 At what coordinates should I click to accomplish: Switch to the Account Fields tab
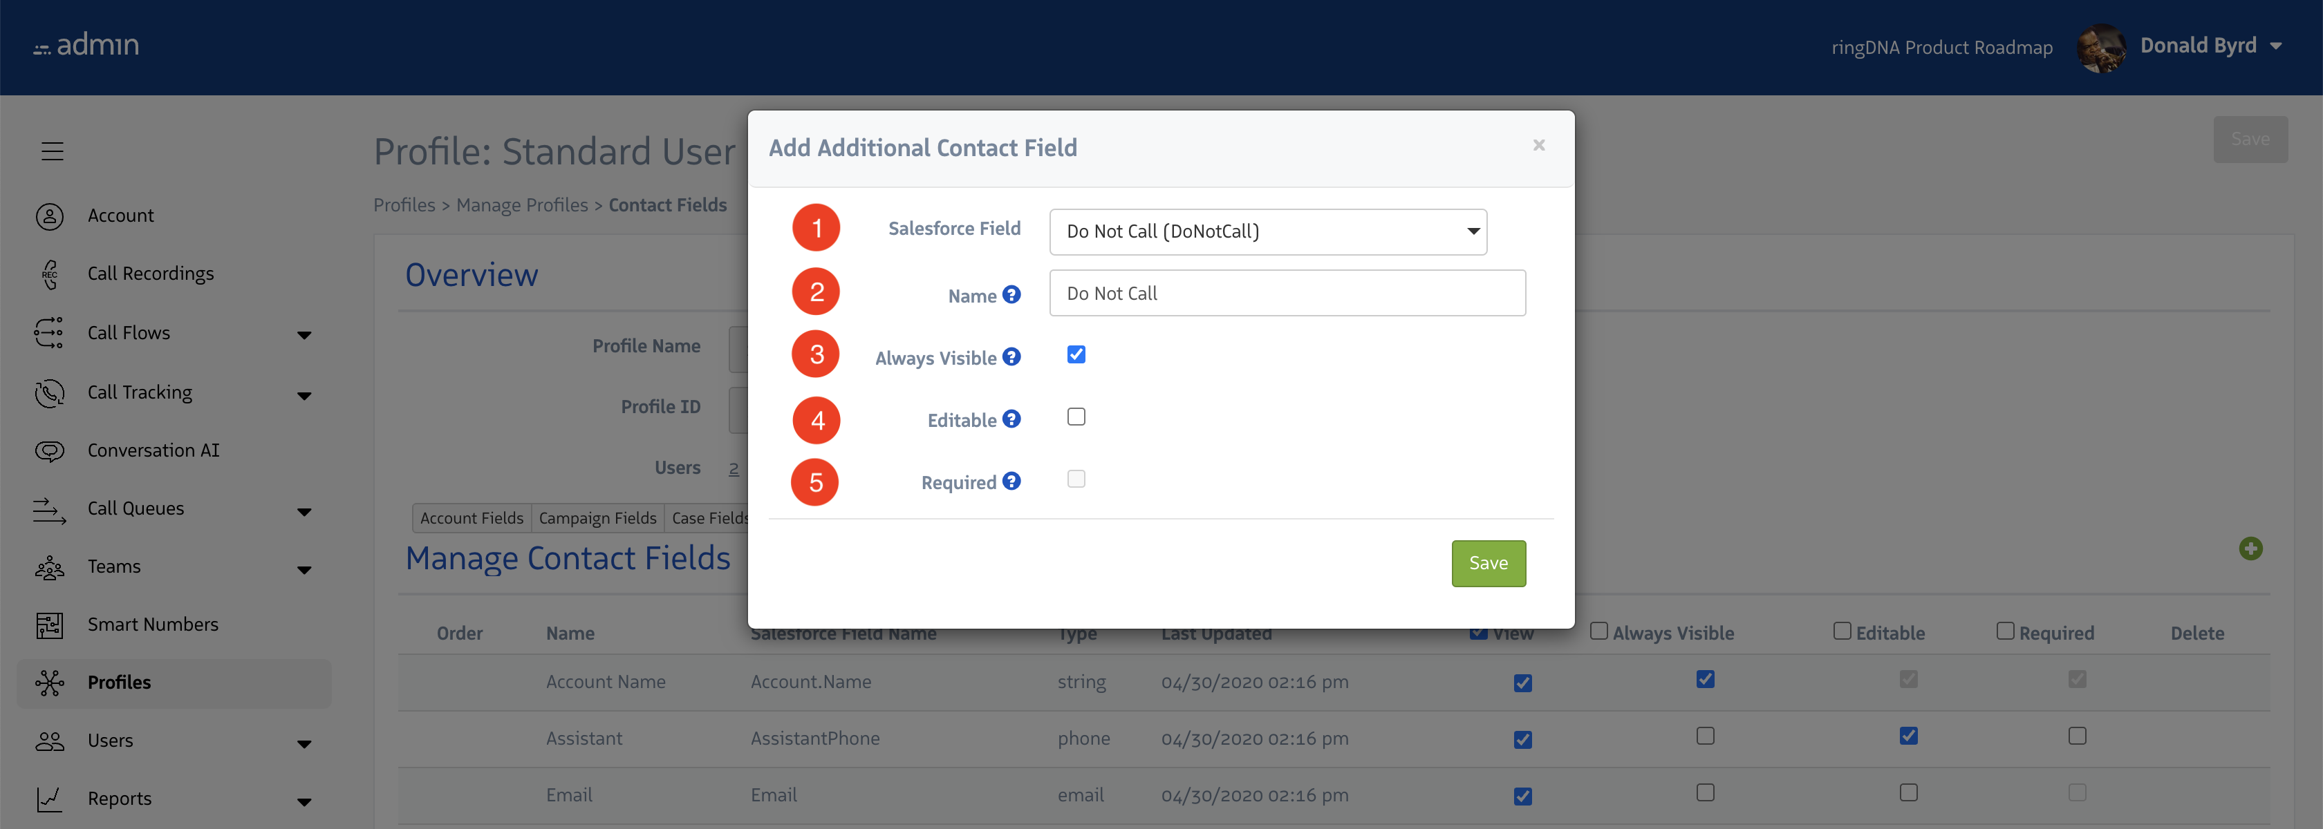[471, 517]
